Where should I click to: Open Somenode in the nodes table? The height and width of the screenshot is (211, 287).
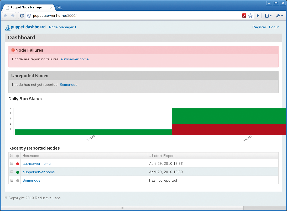(32, 181)
